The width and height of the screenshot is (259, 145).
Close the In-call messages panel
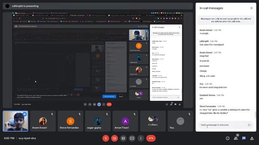click(x=251, y=8)
